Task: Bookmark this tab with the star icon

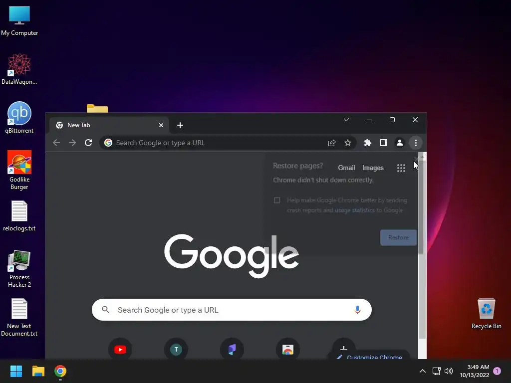Action: tap(348, 143)
